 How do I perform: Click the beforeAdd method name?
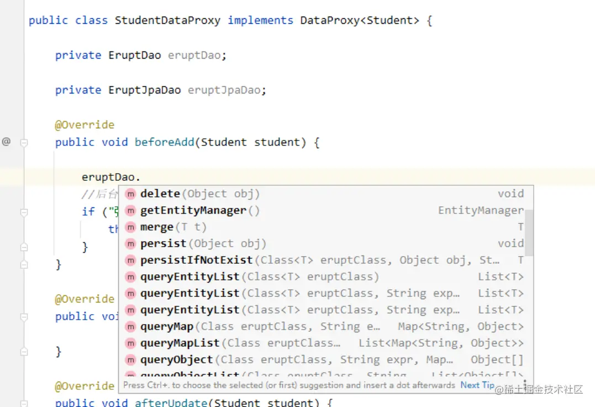164,142
